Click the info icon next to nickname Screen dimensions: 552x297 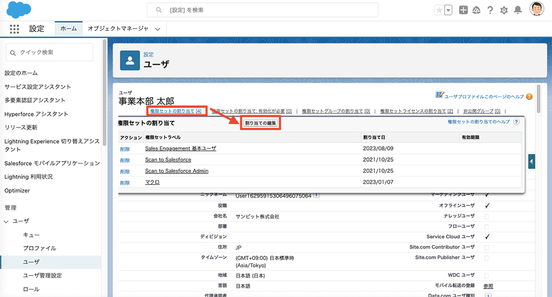pyautogui.click(x=316, y=195)
